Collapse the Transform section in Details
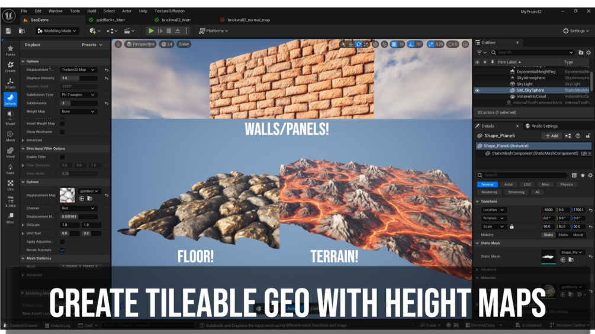 pyautogui.click(x=478, y=202)
